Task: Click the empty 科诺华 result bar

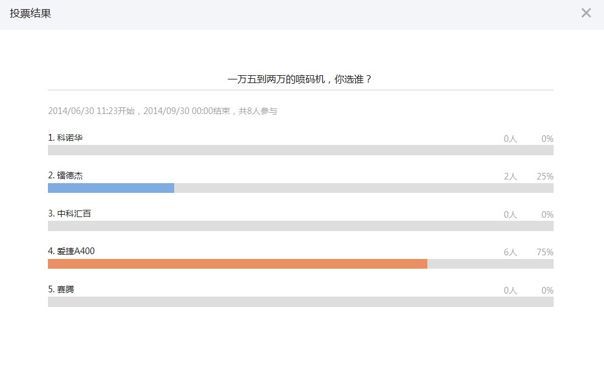Action: tap(300, 150)
